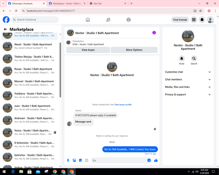The height and width of the screenshot is (175, 219).
Task: Click $700 – Studio 1 Bath Apartment listing
Action: coord(88,44)
